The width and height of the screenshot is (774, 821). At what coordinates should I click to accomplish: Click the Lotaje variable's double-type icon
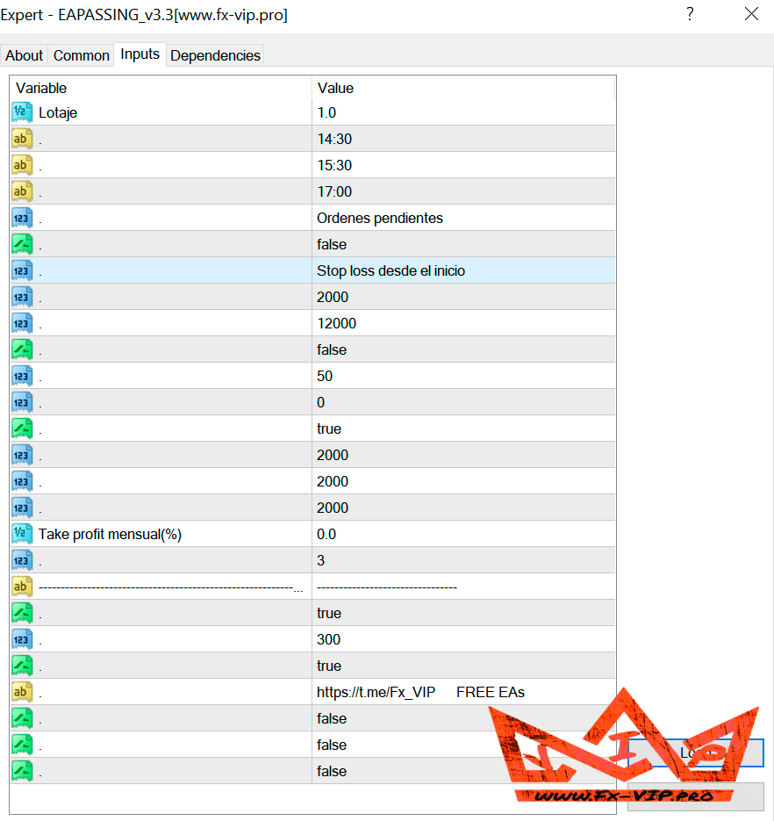[x=22, y=112]
